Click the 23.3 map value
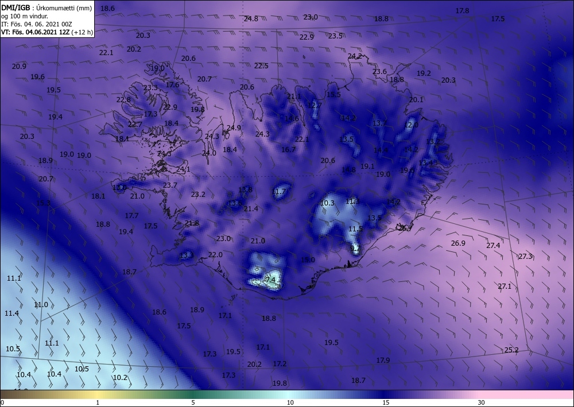Viewport: 574px width, 407px height. pos(150,88)
